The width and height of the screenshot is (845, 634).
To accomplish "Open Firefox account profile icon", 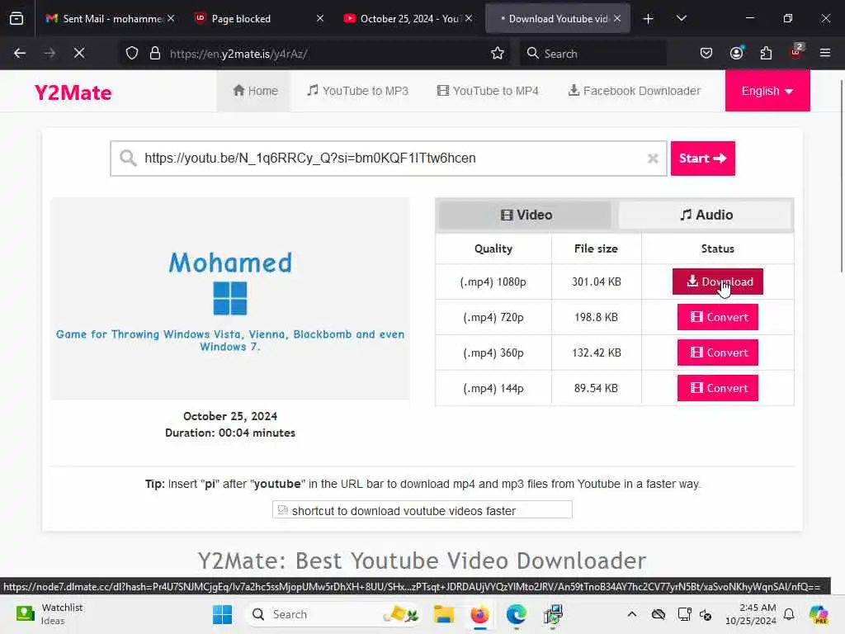I will [737, 53].
